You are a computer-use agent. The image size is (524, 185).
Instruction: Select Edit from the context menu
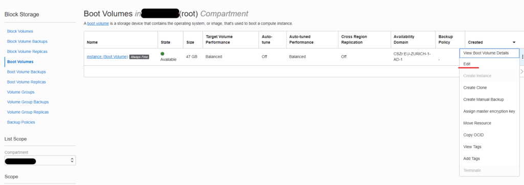[467, 64]
